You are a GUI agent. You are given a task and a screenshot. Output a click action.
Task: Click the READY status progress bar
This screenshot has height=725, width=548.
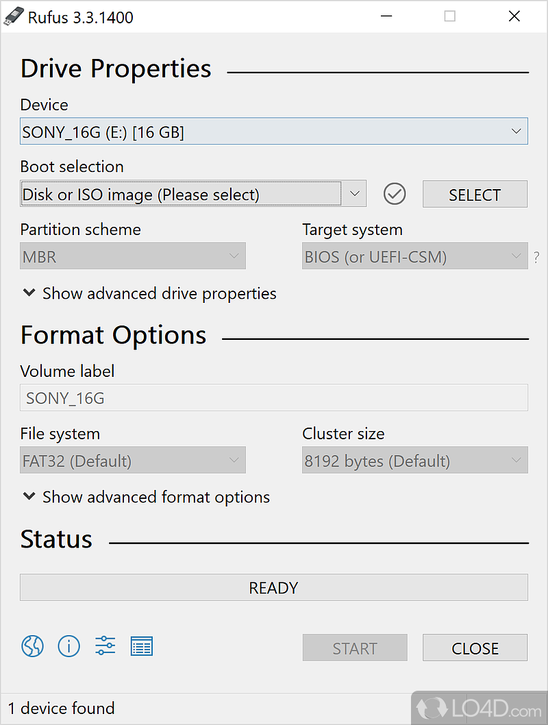(273, 587)
